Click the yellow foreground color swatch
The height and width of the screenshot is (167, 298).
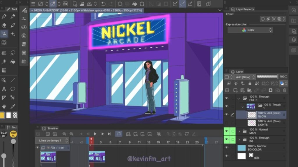pyautogui.click(x=2, y=115)
